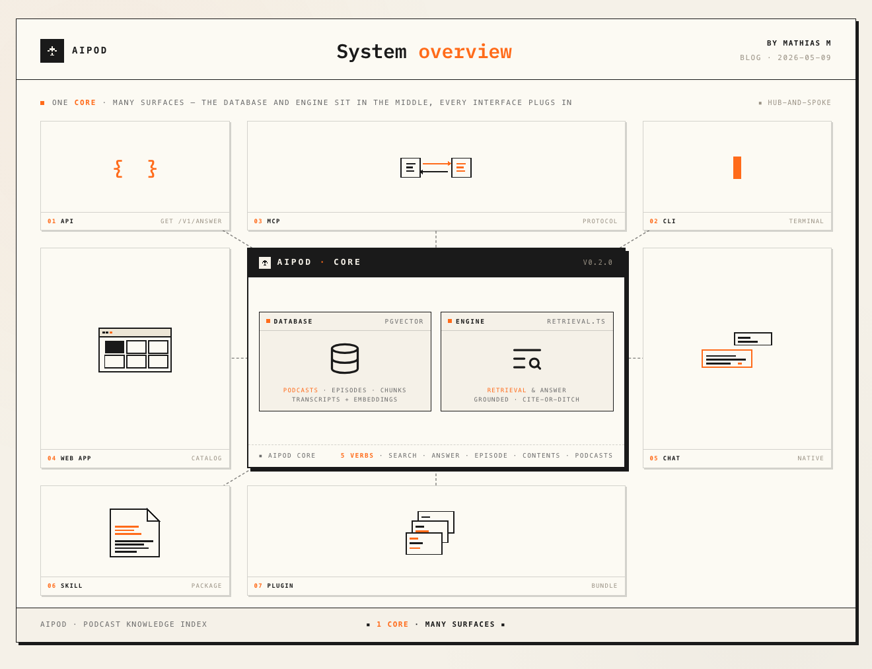Click the "CONTENTS" verb in core footer
The width and height of the screenshot is (872, 669).
pos(541,456)
